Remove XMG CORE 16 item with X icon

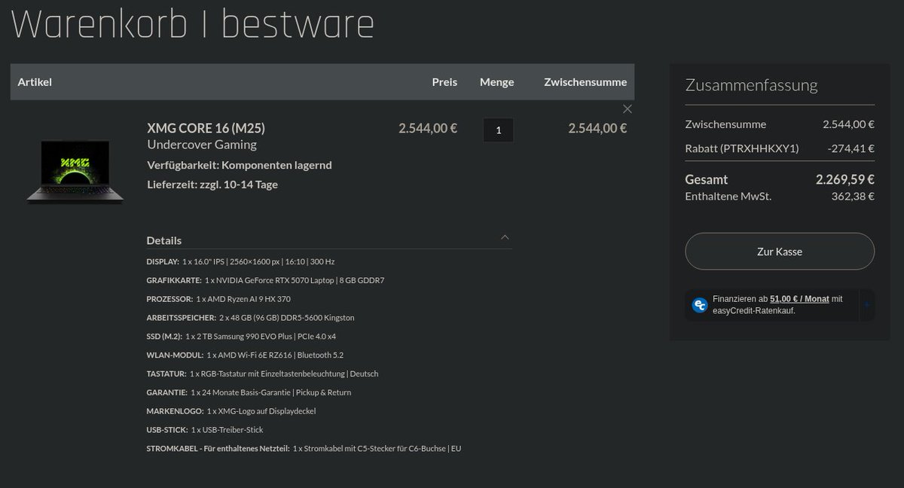628,109
